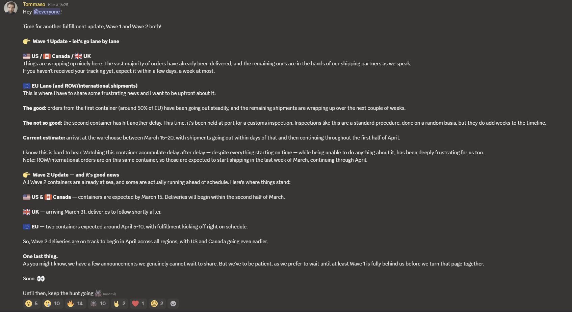The image size is (572, 312).
Task: Click the weary face reaction
Action: point(157,304)
